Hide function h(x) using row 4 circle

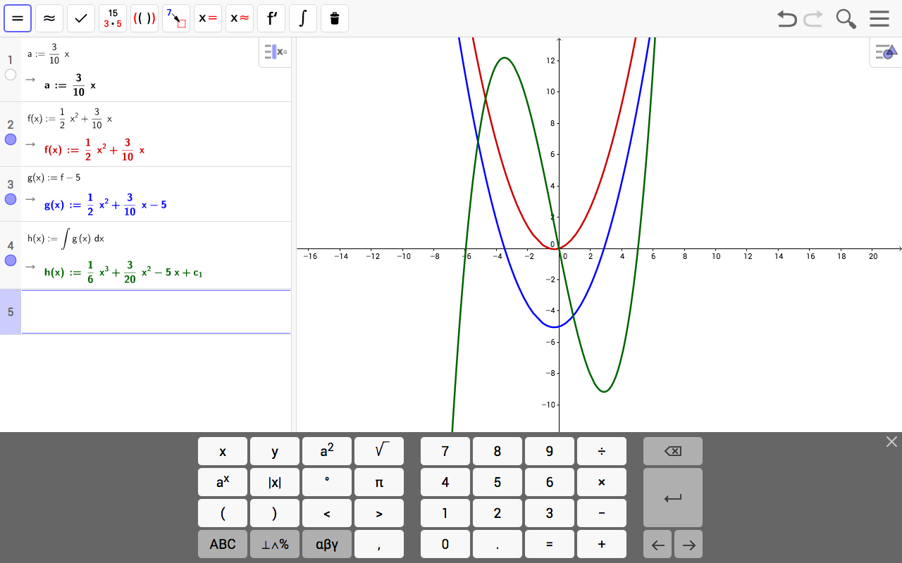pos(11,260)
